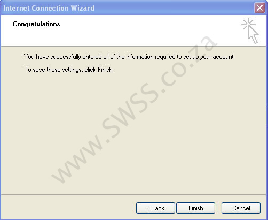268x220 pixels.
Task: Cancel the Internet Connection Wizard
Action: [241, 208]
